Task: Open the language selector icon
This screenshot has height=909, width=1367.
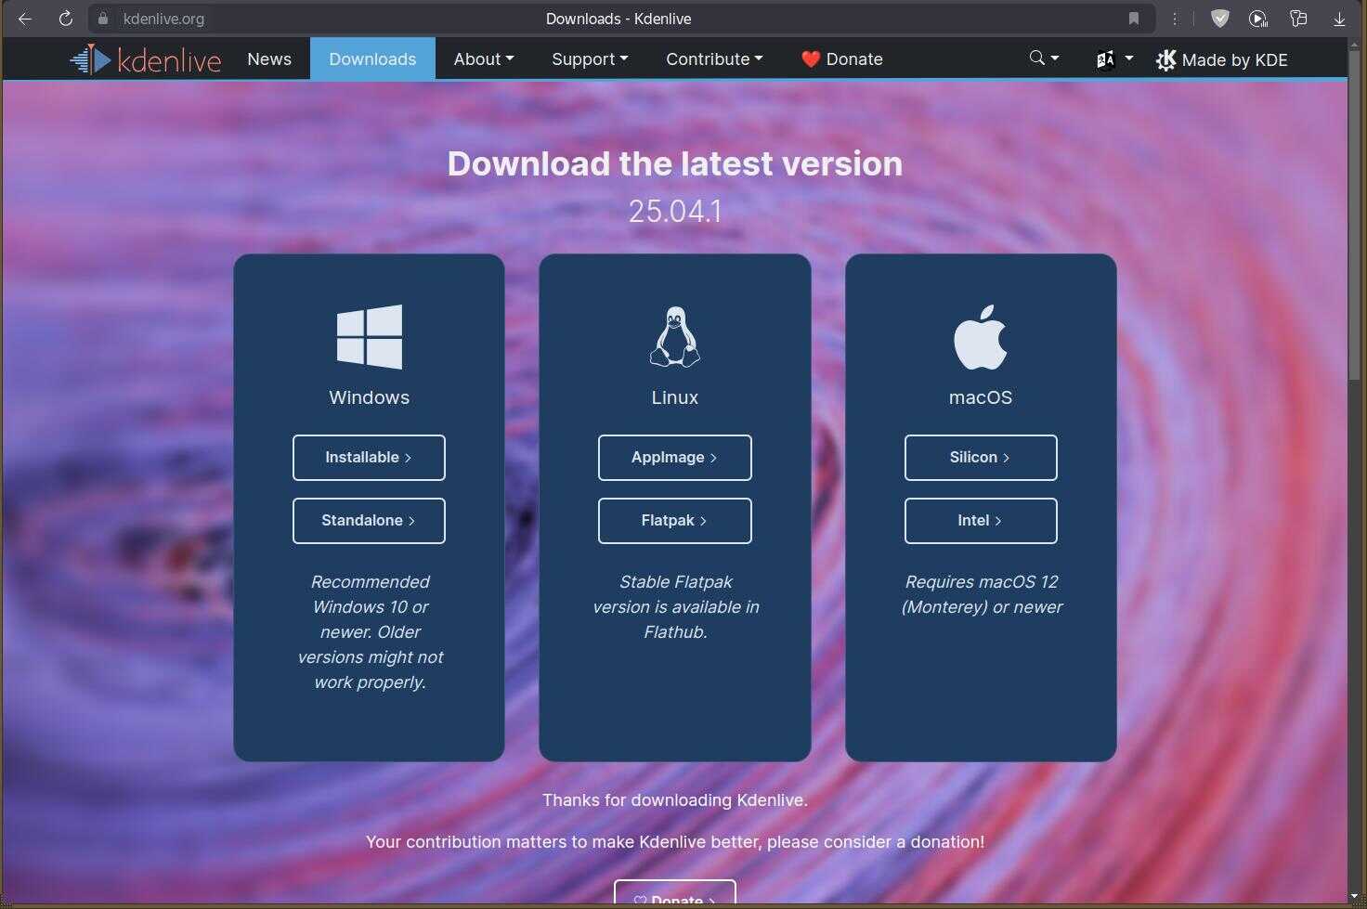Action: [x=1105, y=59]
